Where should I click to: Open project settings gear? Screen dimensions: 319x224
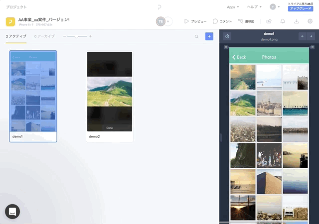[310, 21]
